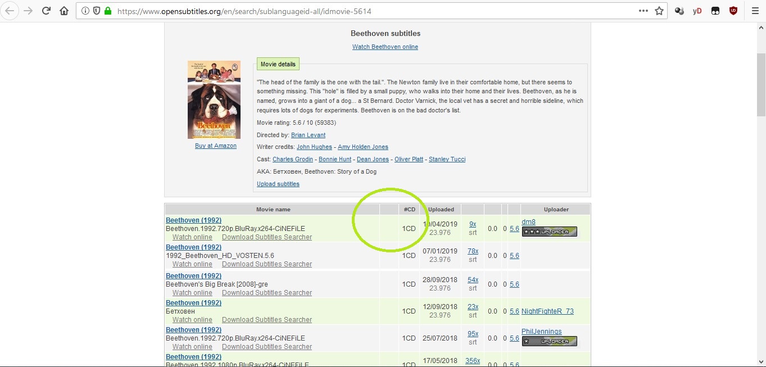Open 356x download count link
Screen dimensions: 766x367
473,360
